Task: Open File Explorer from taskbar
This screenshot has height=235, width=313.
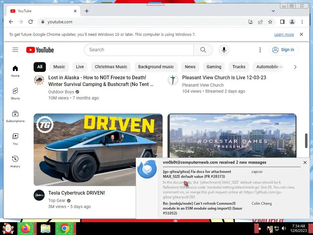Action: [x=46, y=229]
